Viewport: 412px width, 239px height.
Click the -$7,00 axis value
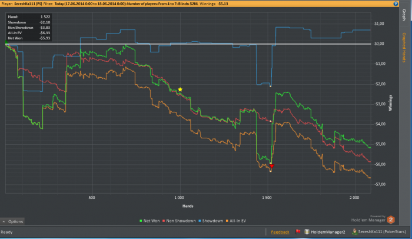(x=379, y=184)
